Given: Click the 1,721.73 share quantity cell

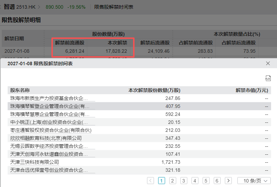Looking at the screenshot, I should point(171,162).
